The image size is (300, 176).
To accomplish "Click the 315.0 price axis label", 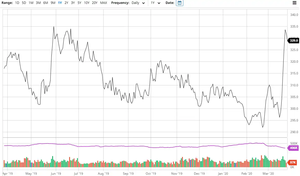I will [x=294, y=73].
